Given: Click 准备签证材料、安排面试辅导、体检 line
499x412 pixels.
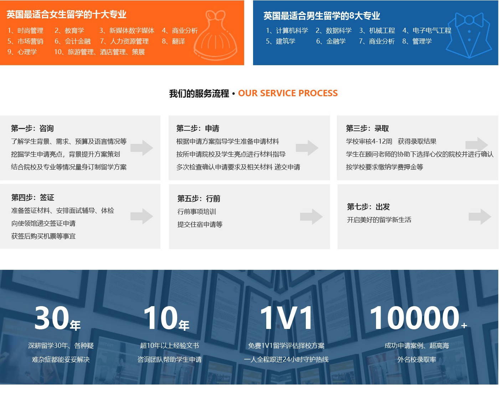Looking at the screenshot, I should pos(63,211).
